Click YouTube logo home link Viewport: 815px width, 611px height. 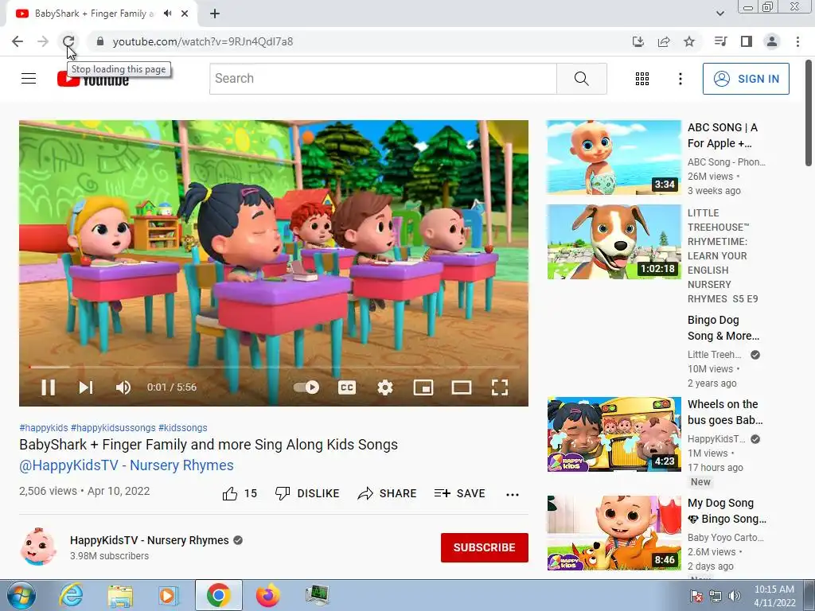(93, 79)
